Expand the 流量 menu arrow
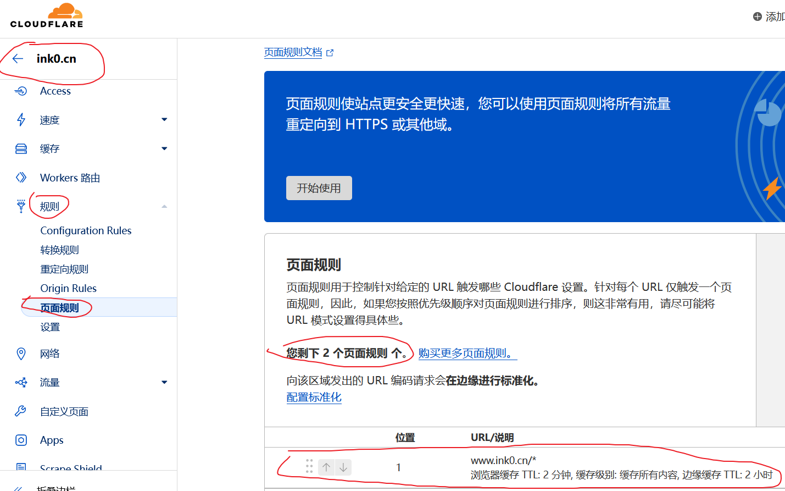Viewport: 785px width, 491px height. [x=164, y=382]
